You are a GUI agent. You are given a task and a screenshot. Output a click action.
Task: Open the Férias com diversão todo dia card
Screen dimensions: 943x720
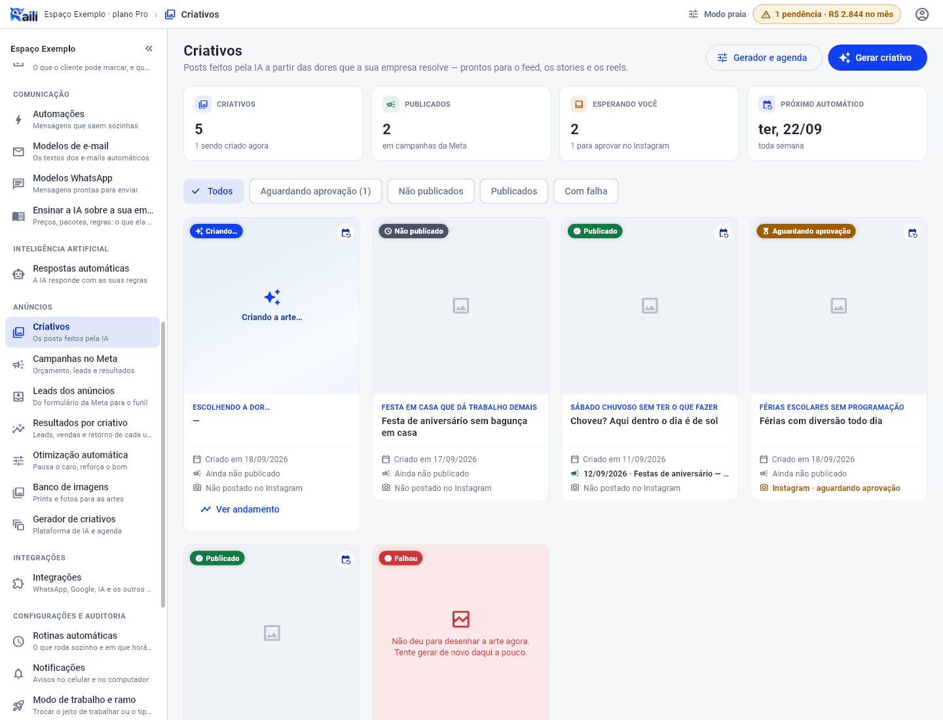838,359
